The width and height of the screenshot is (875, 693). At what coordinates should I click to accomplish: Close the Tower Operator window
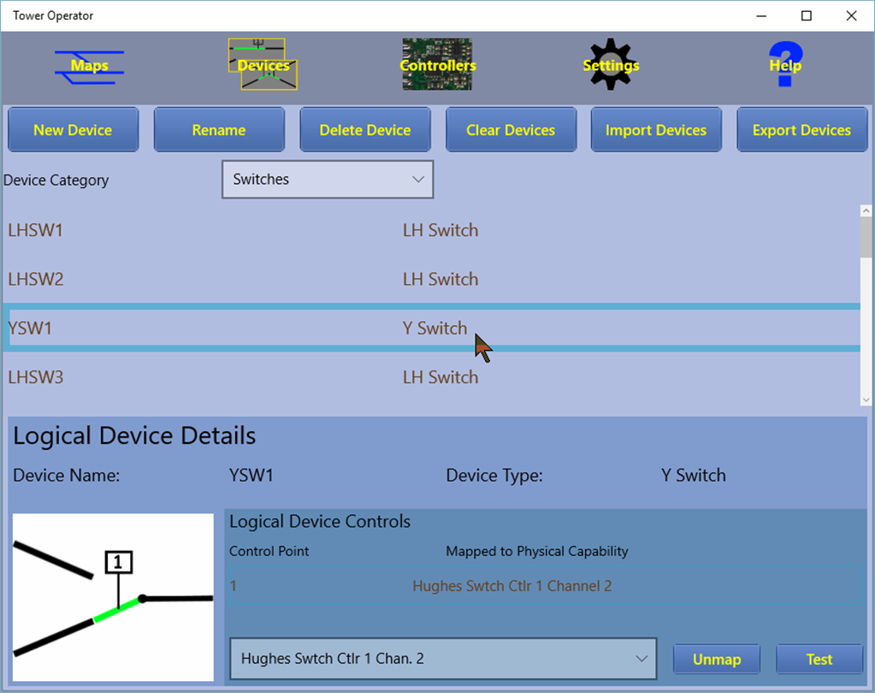pyautogui.click(x=852, y=15)
